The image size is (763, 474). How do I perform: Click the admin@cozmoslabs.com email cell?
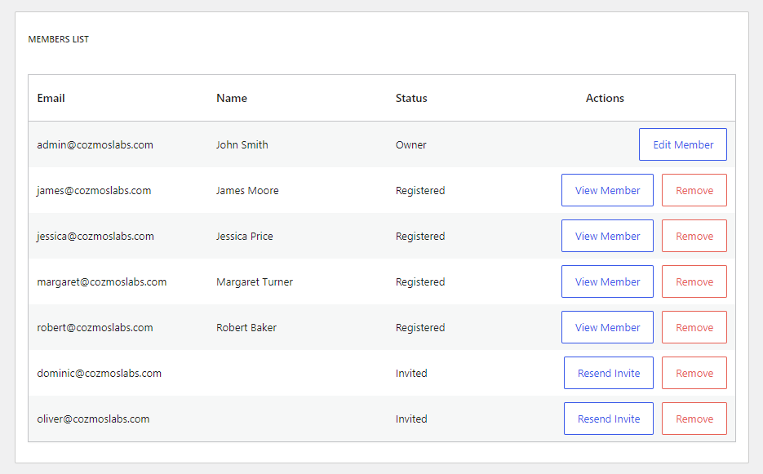pyautogui.click(x=95, y=145)
